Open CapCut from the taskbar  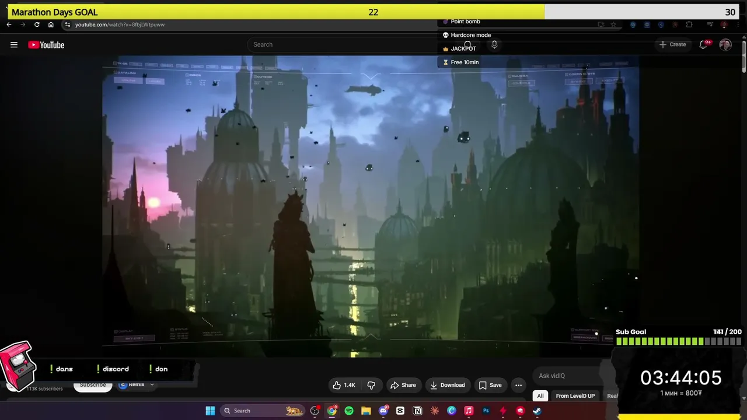tap(400, 411)
